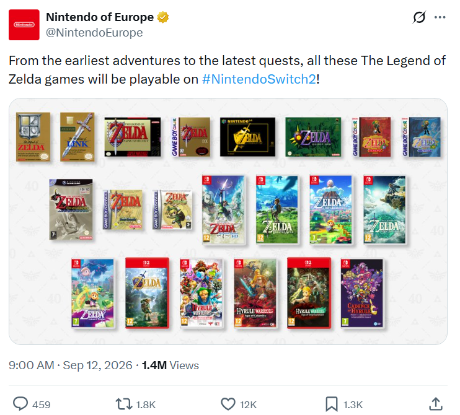Click the Hyrule Warriors Age of Calamity cover

click(x=255, y=294)
